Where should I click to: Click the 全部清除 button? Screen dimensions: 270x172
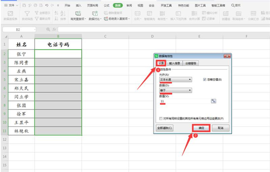(164, 128)
